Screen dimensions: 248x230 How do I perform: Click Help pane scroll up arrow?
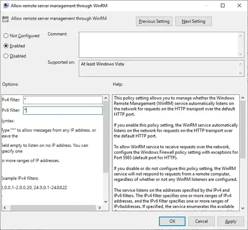(x=243, y=98)
